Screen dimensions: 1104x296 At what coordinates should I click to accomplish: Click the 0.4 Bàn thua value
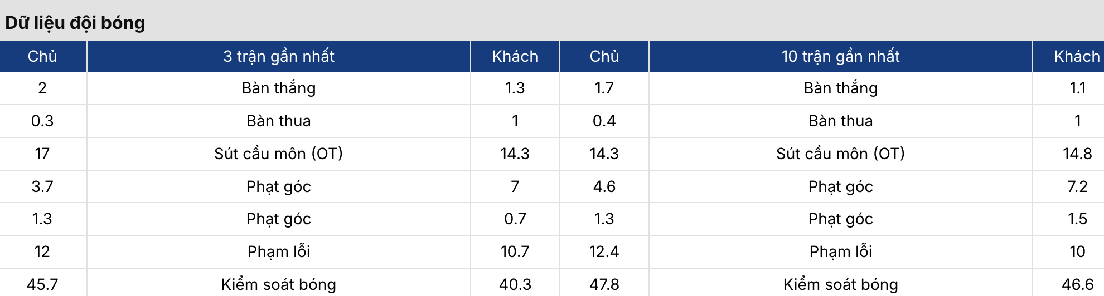[x=604, y=121]
